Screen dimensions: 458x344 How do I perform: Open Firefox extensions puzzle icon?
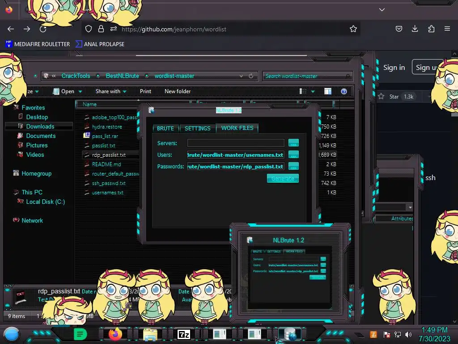pyautogui.click(x=431, y=29)
